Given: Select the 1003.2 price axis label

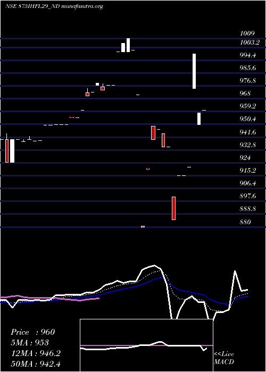Looking at the screenshot, I should click(x=250, y=43).
